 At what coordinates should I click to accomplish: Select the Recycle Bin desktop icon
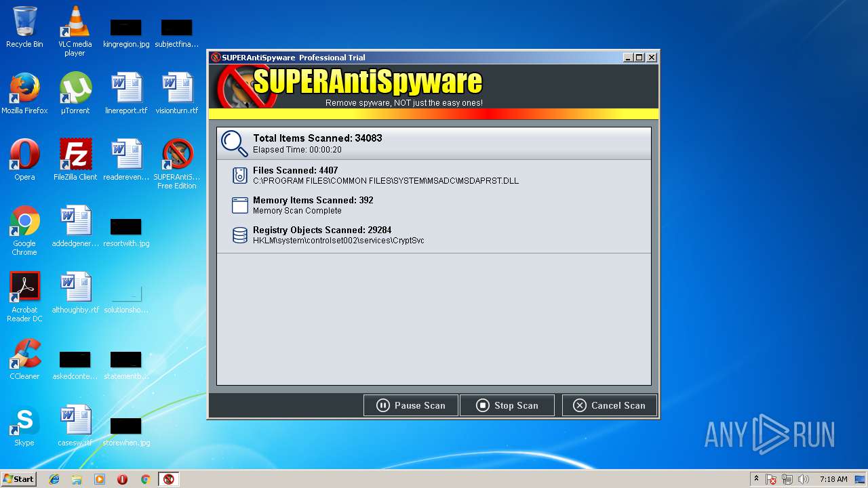(x=24, y=27)
